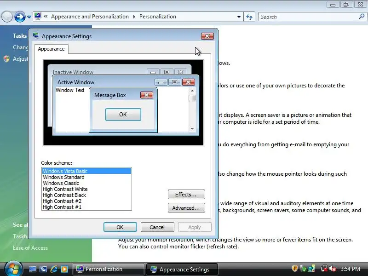
Task: Switch to Personalization taskbar button
Action: 109,269
